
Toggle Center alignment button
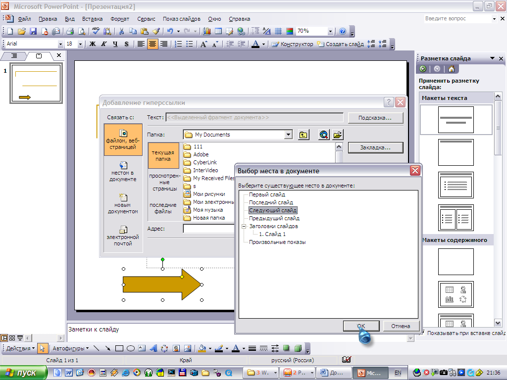point(152,44)
